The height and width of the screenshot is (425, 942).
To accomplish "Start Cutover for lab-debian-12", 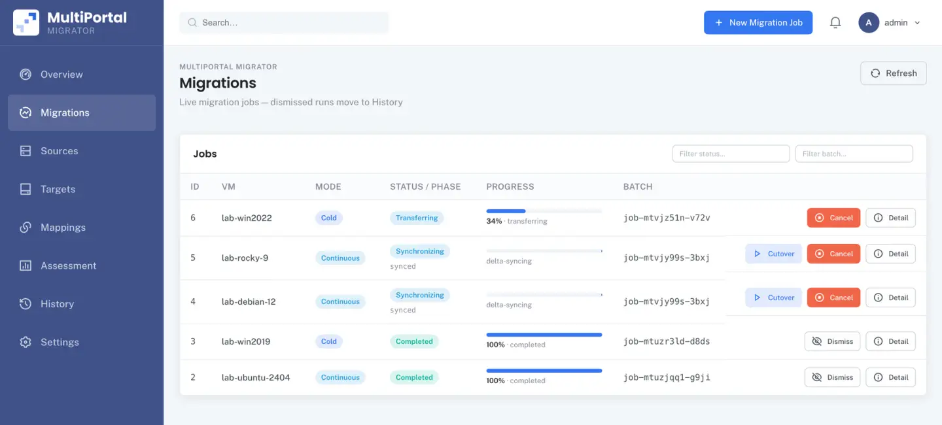I will click(773, 297).
